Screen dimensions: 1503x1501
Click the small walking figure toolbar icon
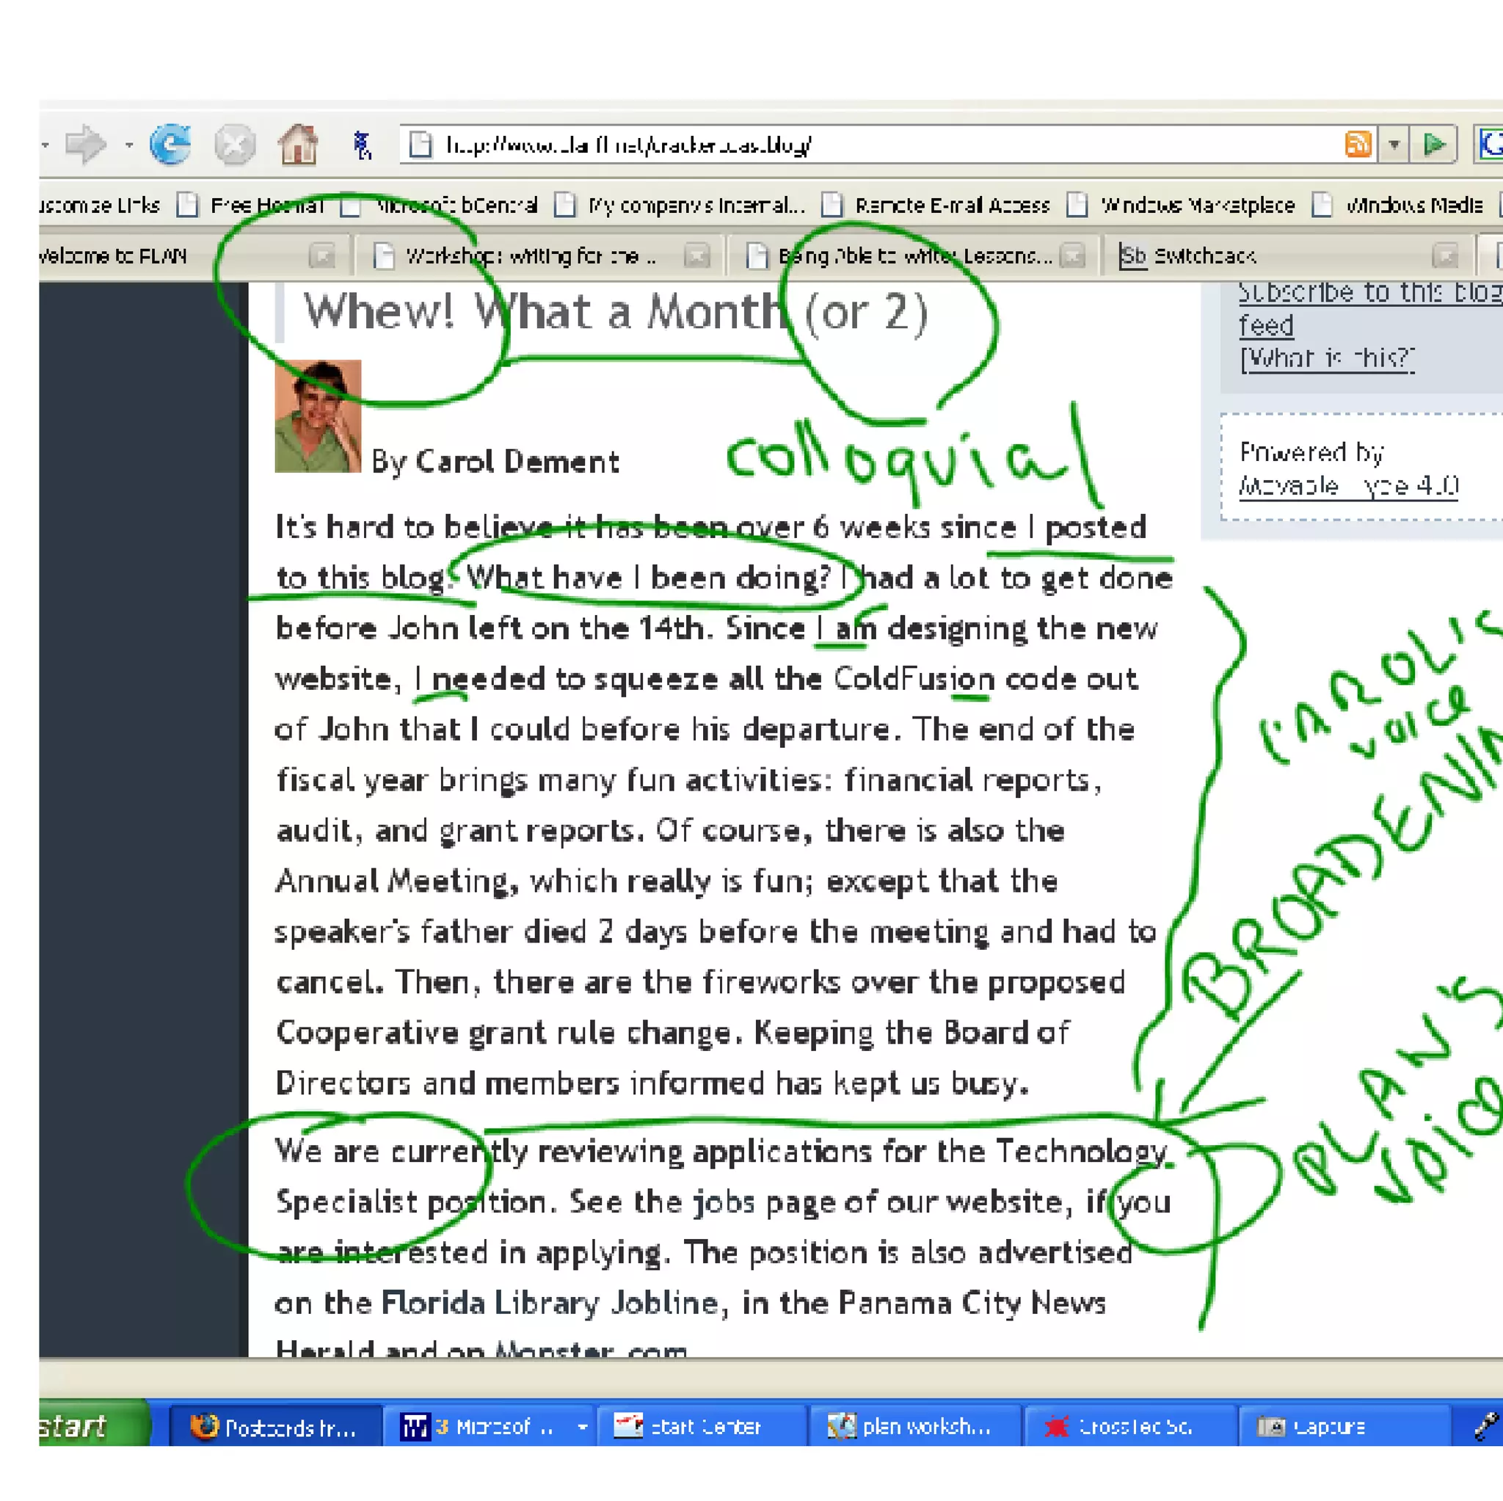tap(363, 145)
